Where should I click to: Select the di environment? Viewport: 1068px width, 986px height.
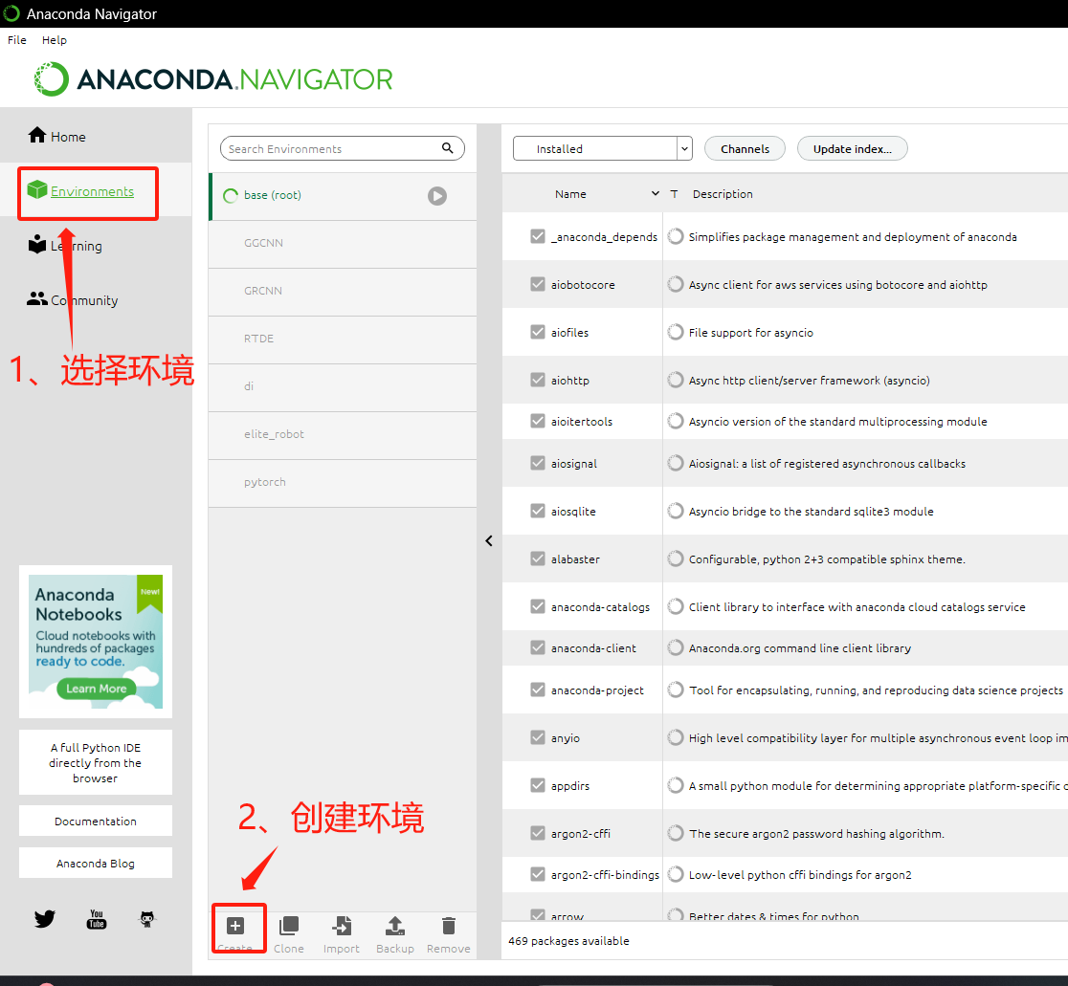click(343, 387)
